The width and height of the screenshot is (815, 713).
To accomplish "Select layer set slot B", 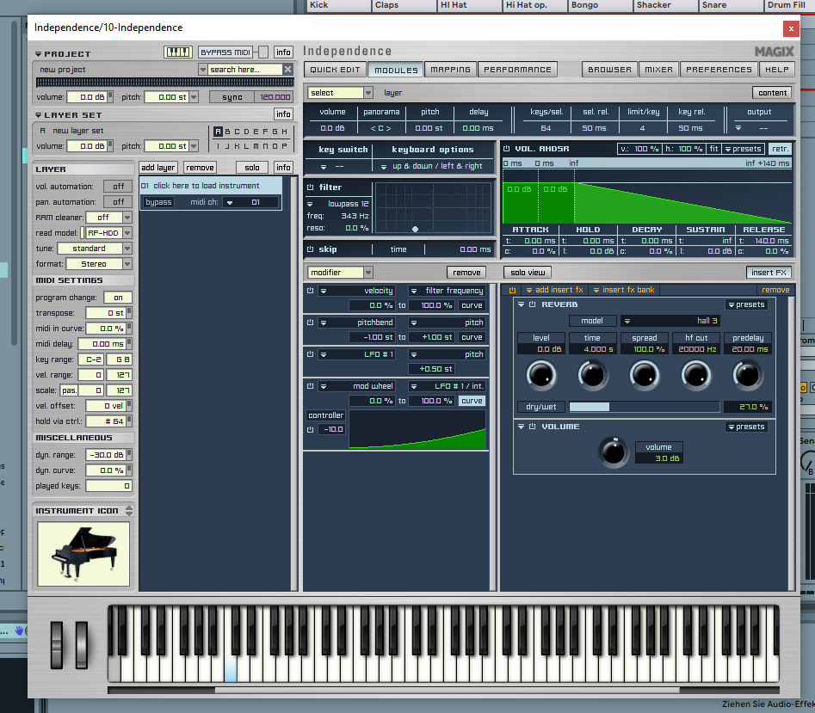I will [x=227, y=132].
